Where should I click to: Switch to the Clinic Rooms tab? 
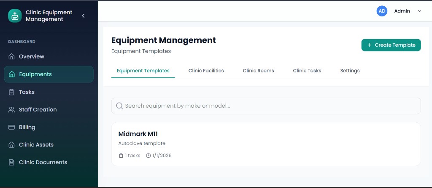click(259, 71)
